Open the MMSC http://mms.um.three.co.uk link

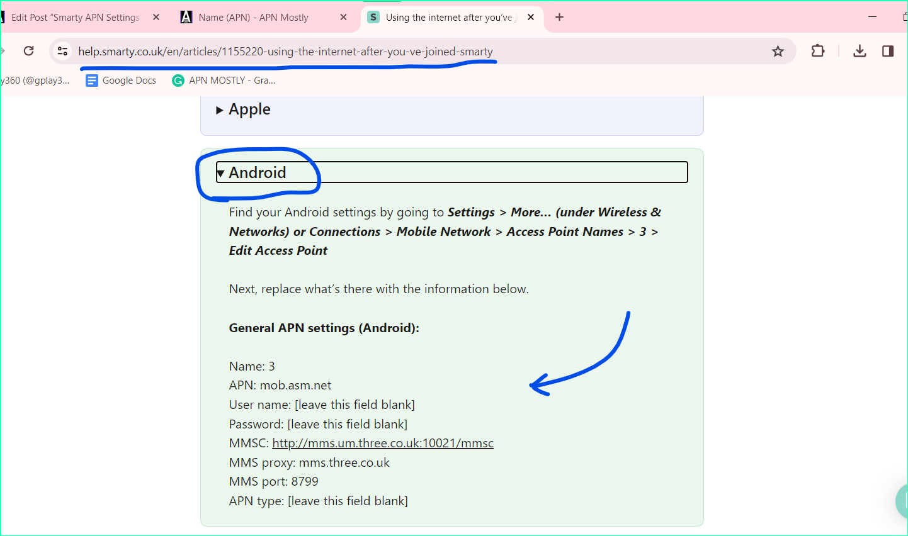tap(382, 442)
